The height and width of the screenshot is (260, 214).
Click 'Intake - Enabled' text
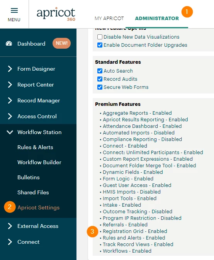122,205
